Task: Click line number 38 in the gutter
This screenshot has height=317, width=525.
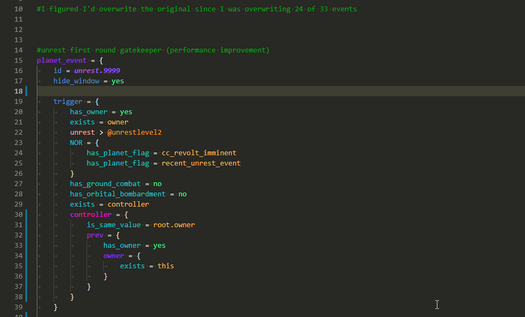Action: [x=18, y=297]
